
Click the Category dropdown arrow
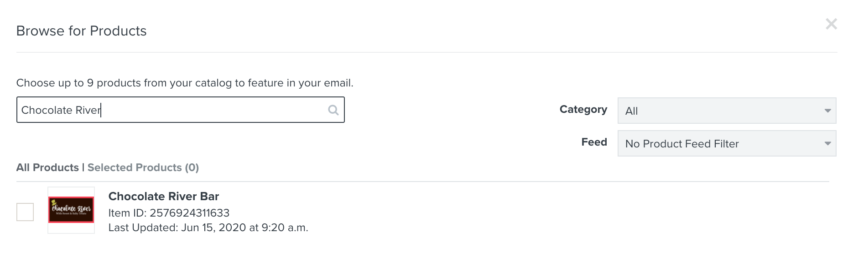coord(827,111)
